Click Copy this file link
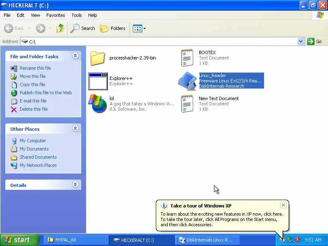Screen dimensions: 328x246 (32, 84)
